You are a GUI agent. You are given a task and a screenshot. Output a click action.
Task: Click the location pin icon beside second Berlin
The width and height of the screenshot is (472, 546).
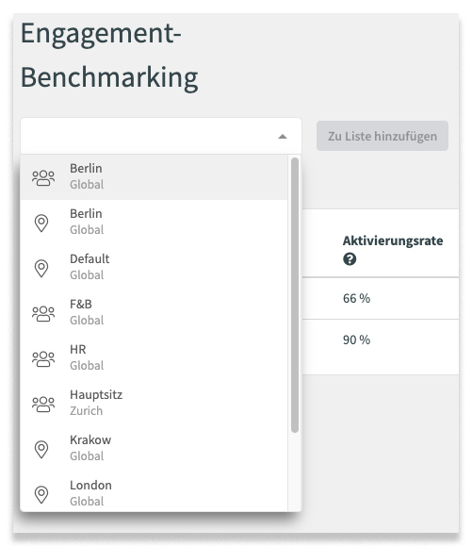[41, 223]
